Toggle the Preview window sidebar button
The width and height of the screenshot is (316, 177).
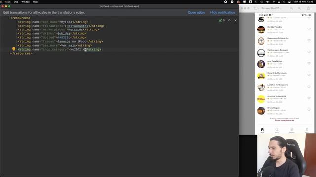click(x=256, y=8)
